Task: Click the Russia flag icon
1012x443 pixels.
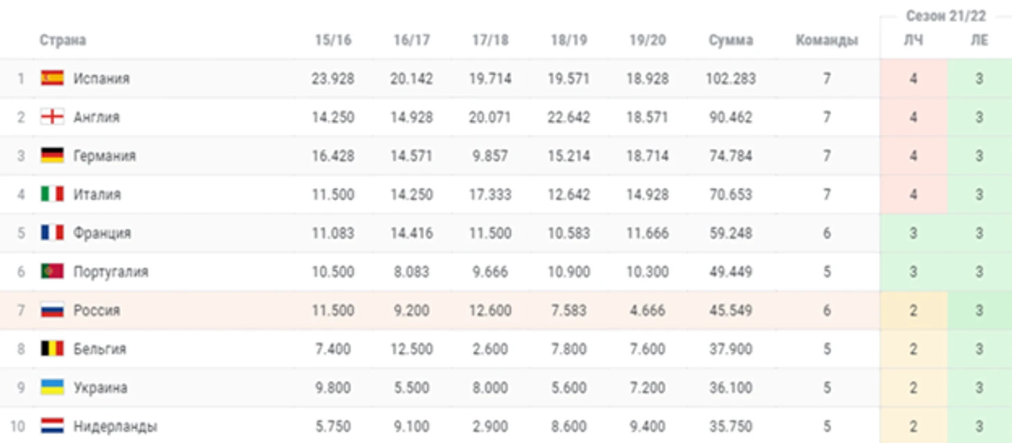Action: [52, 310]
